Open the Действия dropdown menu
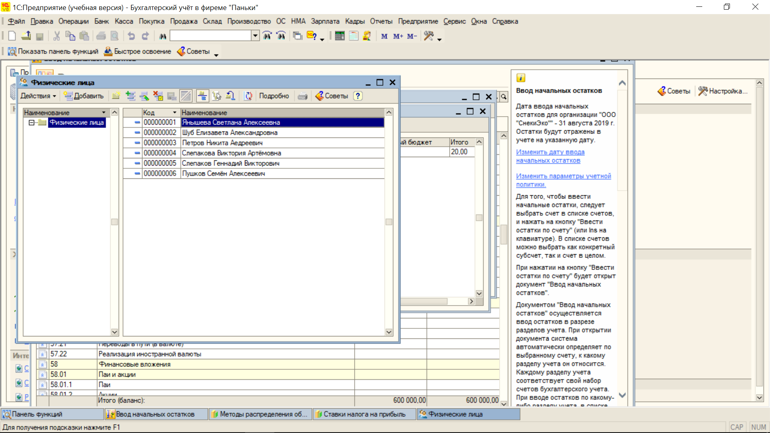This screenshot has width=770, height=433. click(38, 96)
